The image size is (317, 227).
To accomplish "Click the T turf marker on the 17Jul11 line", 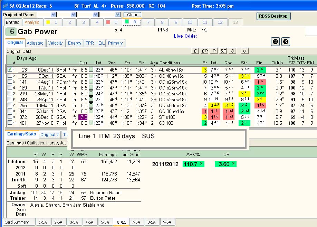I will pyautogui.click(x=91, y=88).
